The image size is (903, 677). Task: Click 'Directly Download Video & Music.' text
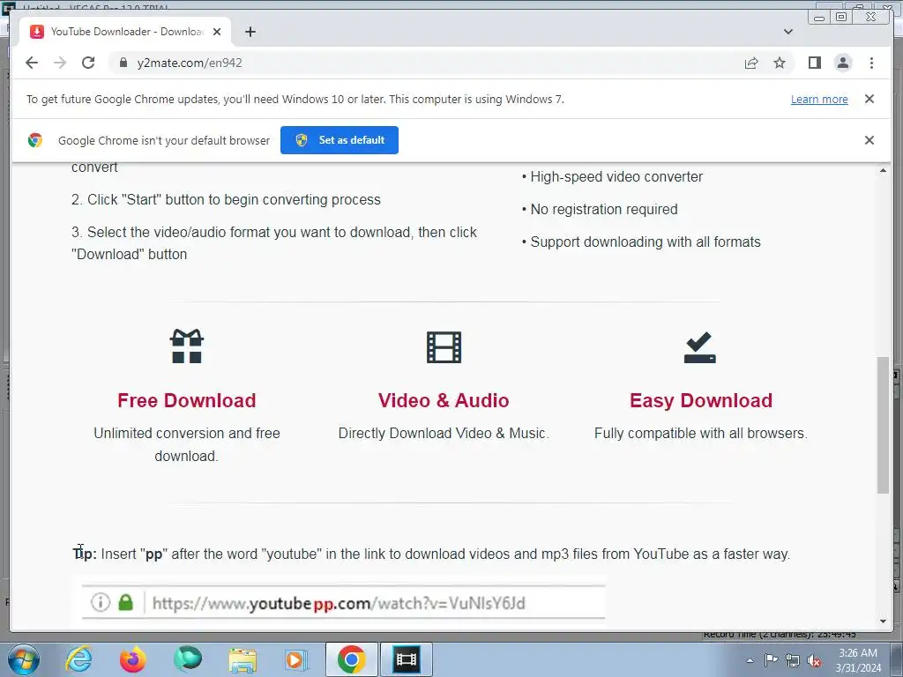point(444,434)
